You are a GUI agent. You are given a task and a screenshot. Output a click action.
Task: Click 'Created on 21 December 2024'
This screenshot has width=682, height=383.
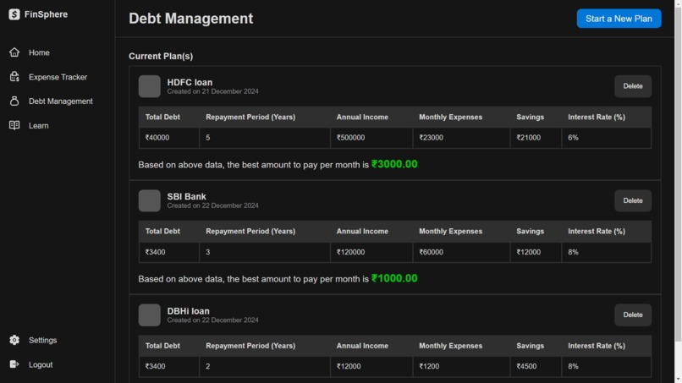212,91
